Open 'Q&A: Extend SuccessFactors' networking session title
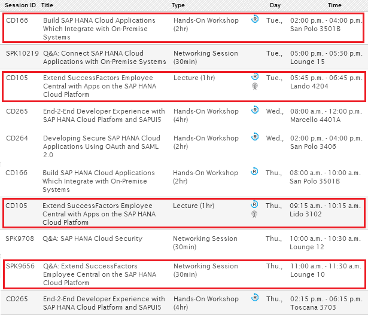The width and height of the screenshot is (368, 315). point(99,274)
